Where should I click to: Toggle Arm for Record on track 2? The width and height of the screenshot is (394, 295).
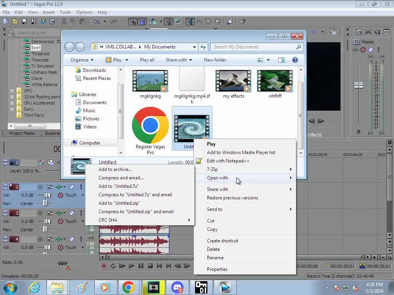[x=40, y=187]
